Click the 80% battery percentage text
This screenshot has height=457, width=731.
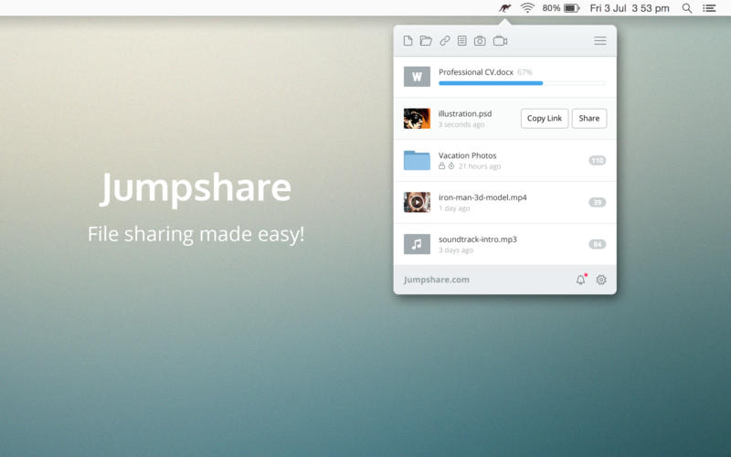click(x=551, y=8)
